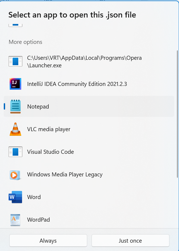Click the IntelliJ IDEA IJ icon
This screenshot has width=179, height=251.
(x=15, y=84)
